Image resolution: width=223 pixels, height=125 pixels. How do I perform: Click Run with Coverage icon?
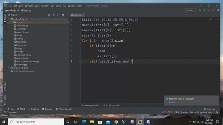pos(208,10)
